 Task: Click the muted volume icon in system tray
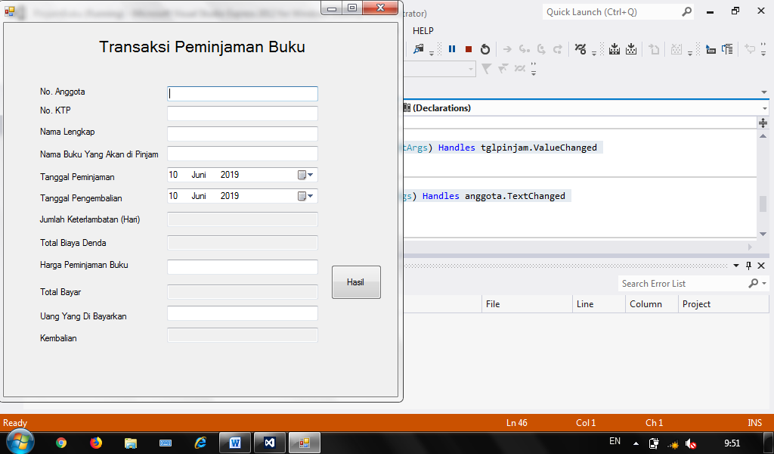click(x=691, y=443)
